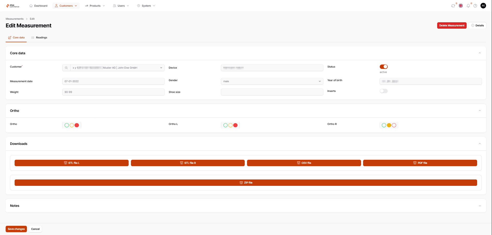Collapse the Downloads section
The image size is (492, 235).
coord(480,144)
